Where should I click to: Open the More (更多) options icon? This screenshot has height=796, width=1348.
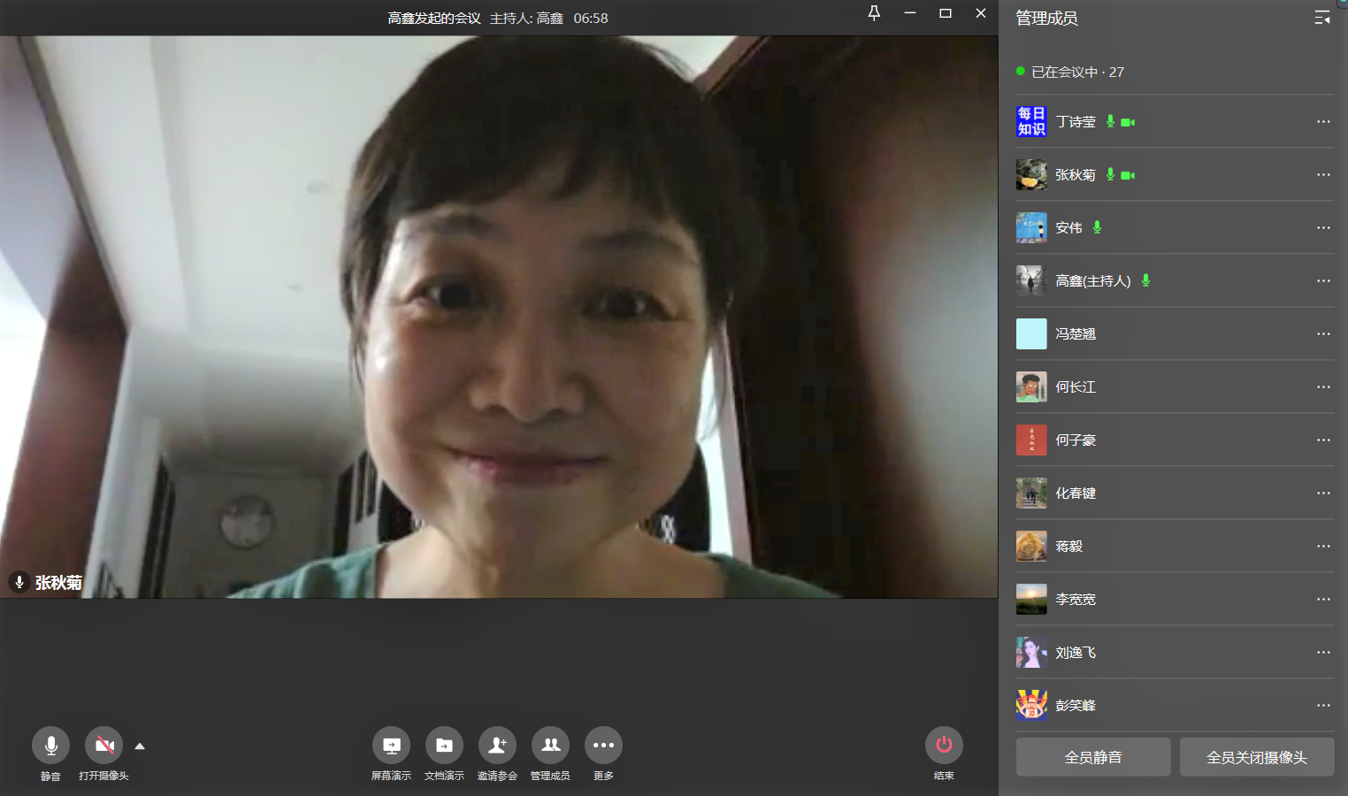pos(603,746)
